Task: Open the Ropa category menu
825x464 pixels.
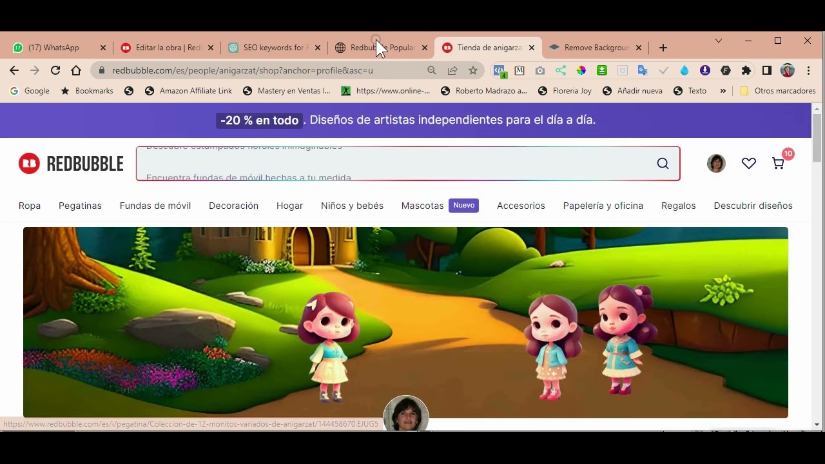Action: click(30, 206)
